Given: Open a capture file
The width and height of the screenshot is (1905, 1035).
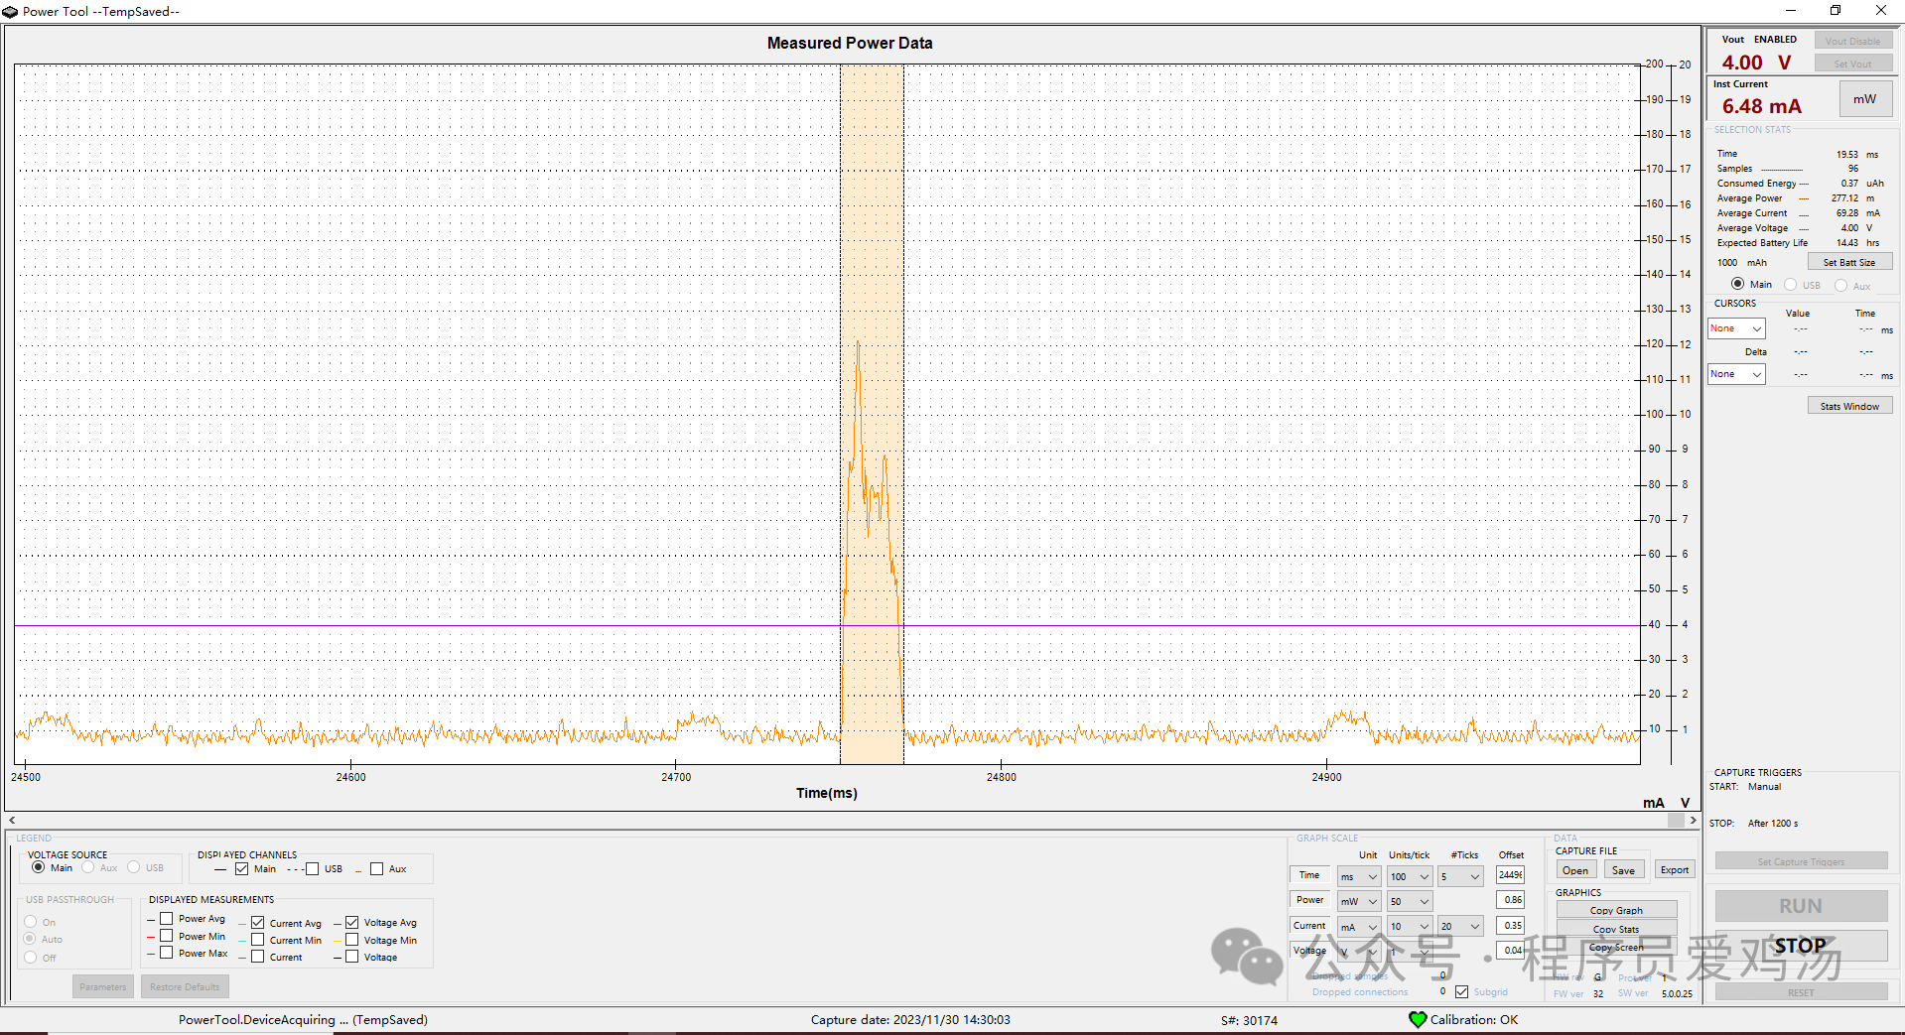Looking at the screenshot, I should pos(1575,870).
